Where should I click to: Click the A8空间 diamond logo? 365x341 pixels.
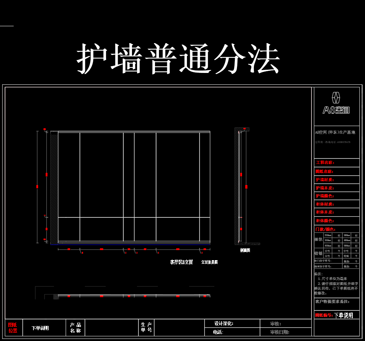[x=336, y=98]
